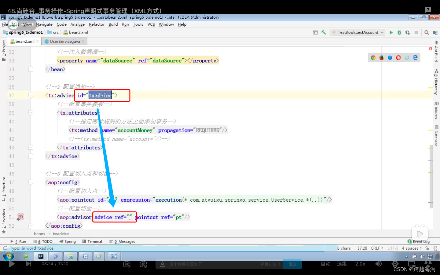Open playback speed 2.0x selector
The image size is (440, 275).
click(x=360, y=264)
